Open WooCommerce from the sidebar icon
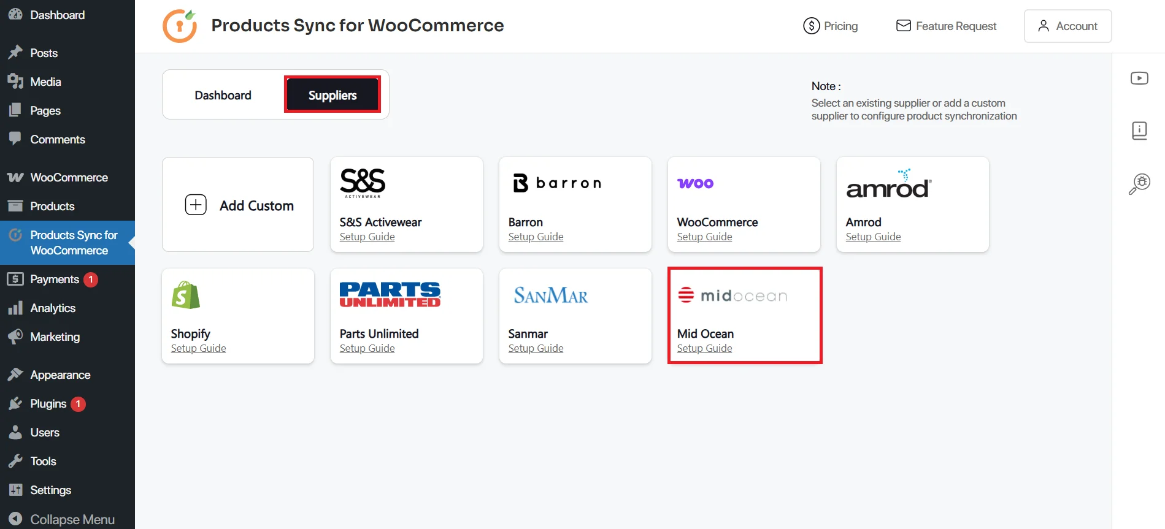This screenshot has height=529, width=1165. (15, 177)
